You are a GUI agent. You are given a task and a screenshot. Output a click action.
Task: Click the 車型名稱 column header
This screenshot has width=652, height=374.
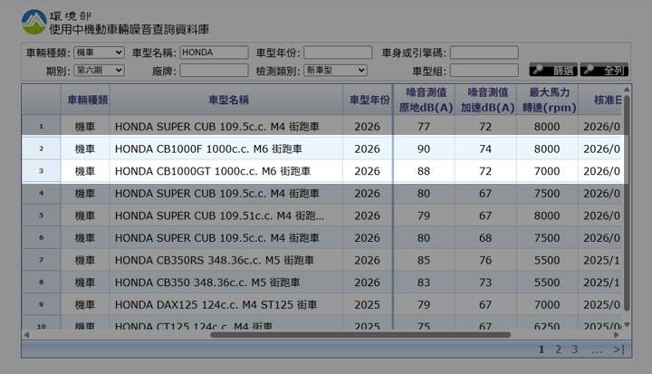[x=227, y=100]
